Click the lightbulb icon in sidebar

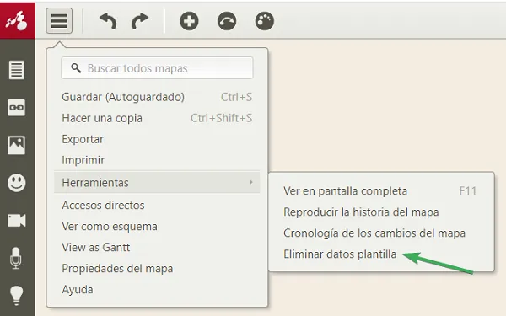[x=17, y=296]
